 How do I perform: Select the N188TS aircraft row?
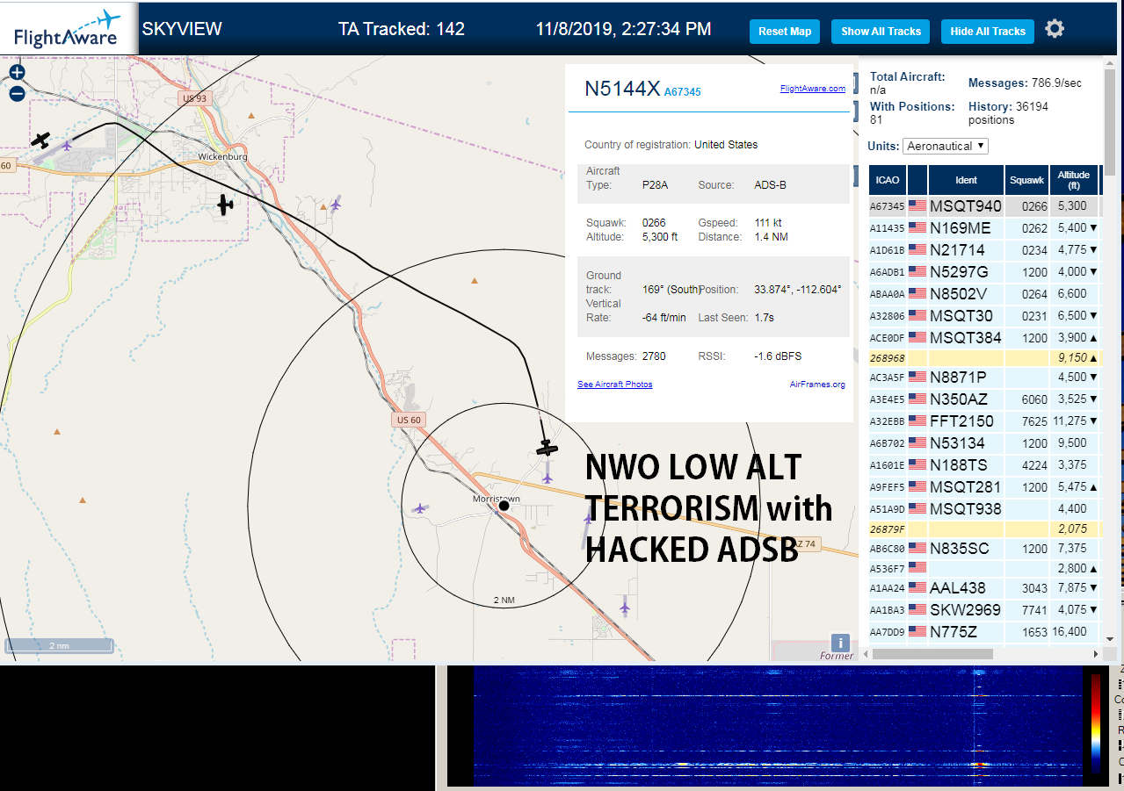984,464
